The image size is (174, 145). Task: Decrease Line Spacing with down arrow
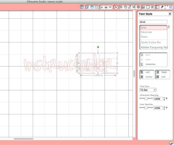pos(164,109)
